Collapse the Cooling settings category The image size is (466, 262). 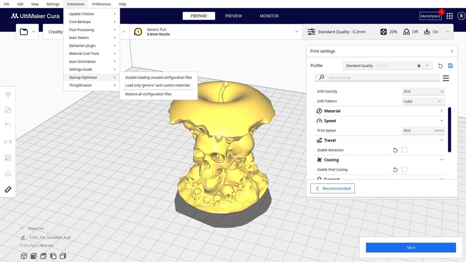(x=379, y=160)
